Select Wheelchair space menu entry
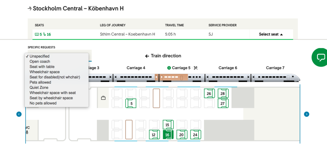 (x=44, y=72)
